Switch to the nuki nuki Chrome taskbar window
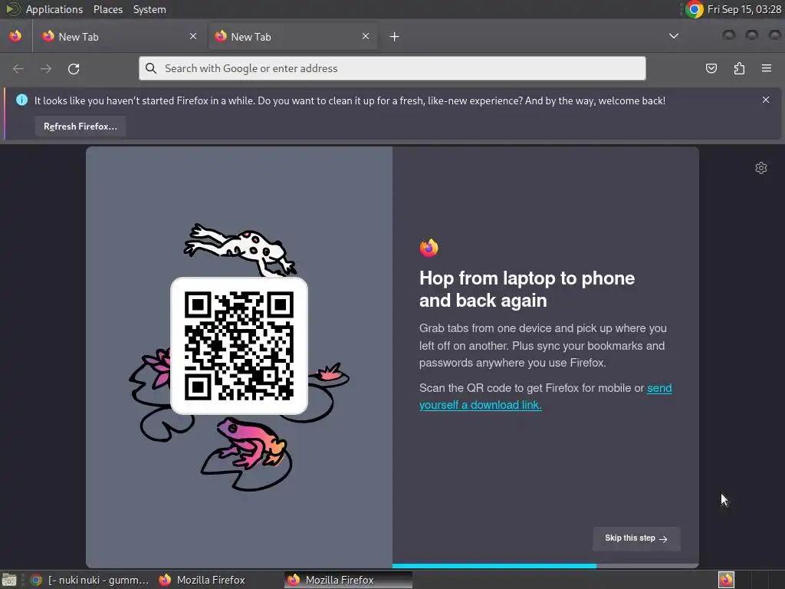The height and width of the screenshot is (589, 785). pos(90,580)
